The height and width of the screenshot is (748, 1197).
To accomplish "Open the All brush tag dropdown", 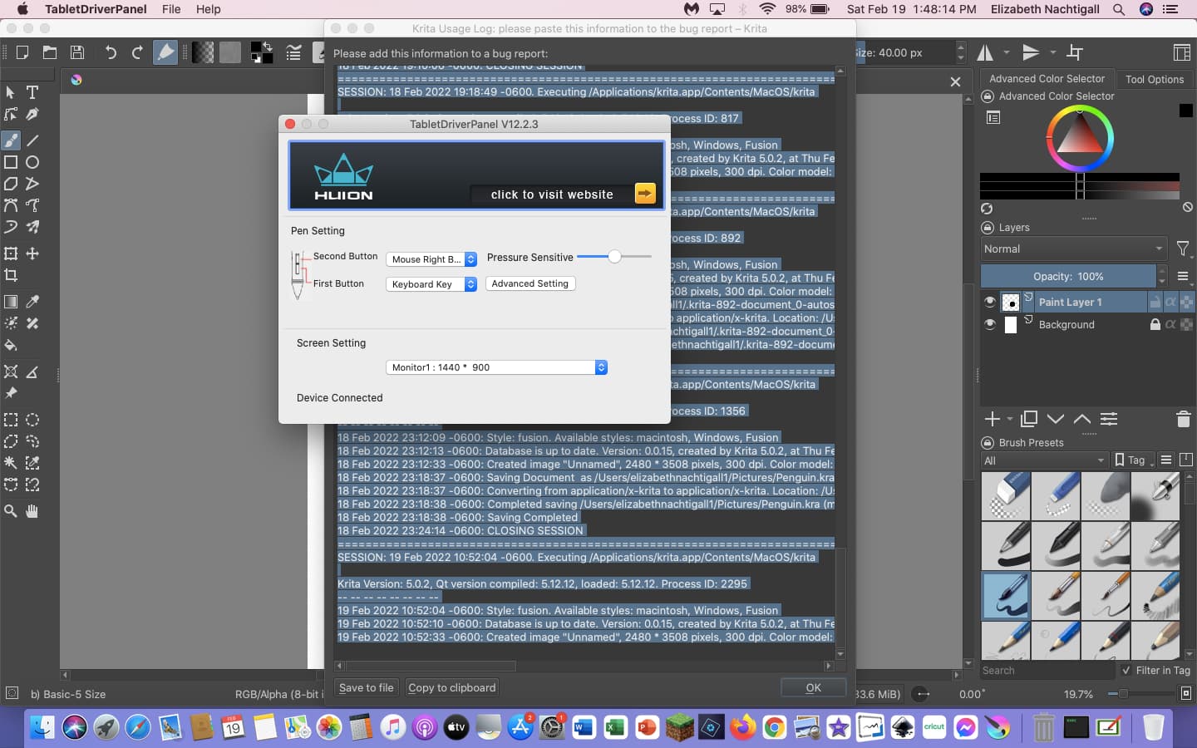I will coord(1045,460).
